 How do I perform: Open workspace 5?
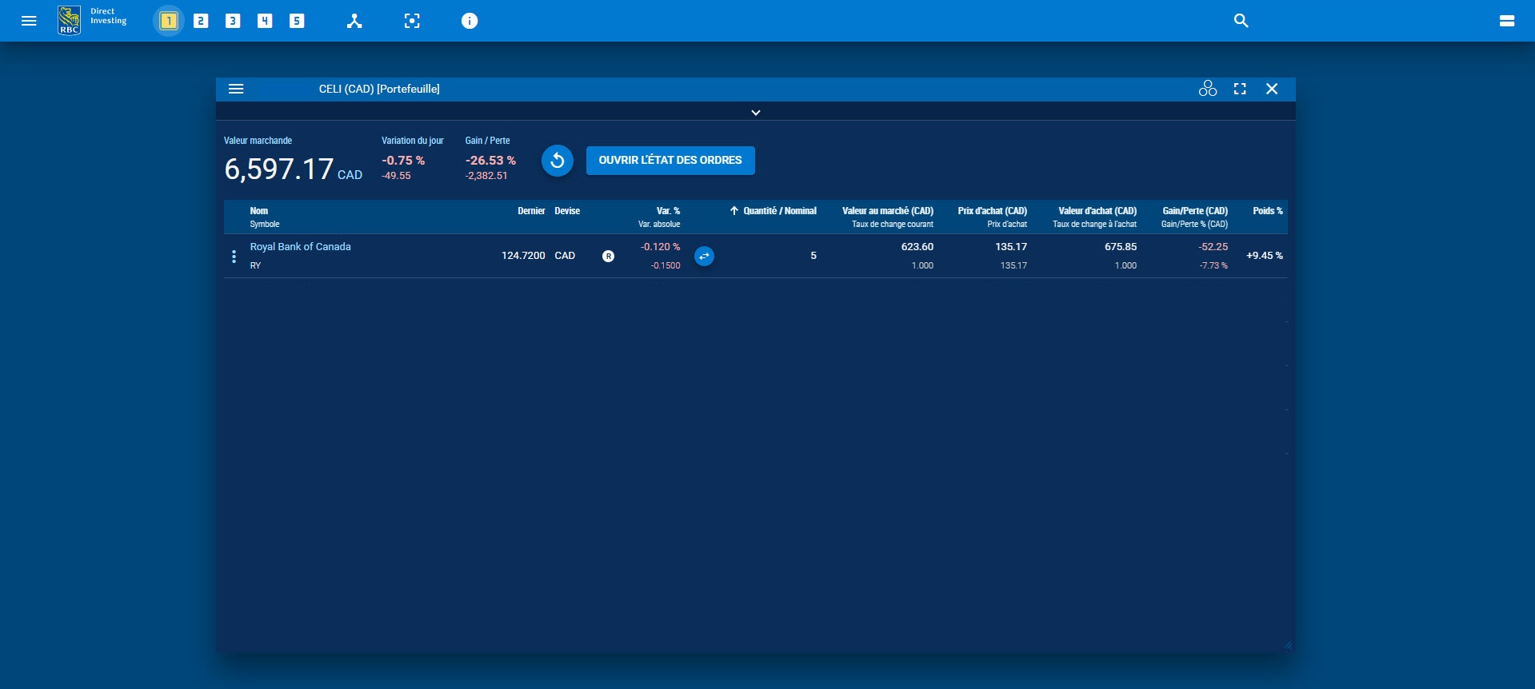point(297,21)
